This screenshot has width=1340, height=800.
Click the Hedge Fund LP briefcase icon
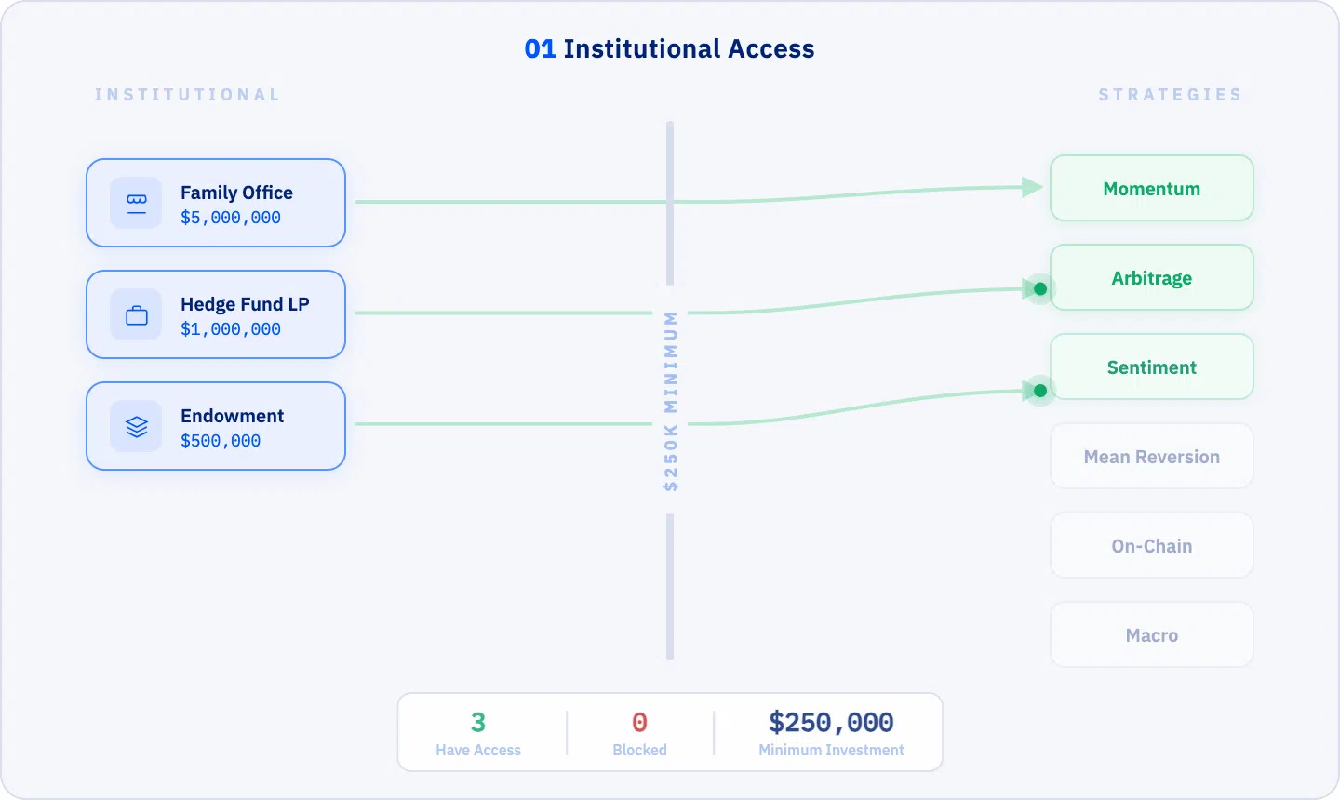[137, 314]
